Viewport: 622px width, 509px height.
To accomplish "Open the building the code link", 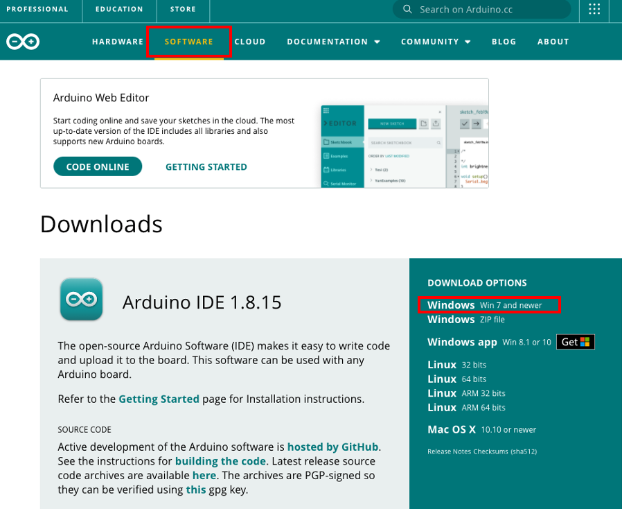I will click(x=220, y=461).
